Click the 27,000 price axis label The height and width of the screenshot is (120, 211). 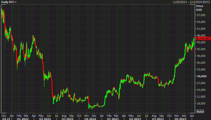(201, 83)
